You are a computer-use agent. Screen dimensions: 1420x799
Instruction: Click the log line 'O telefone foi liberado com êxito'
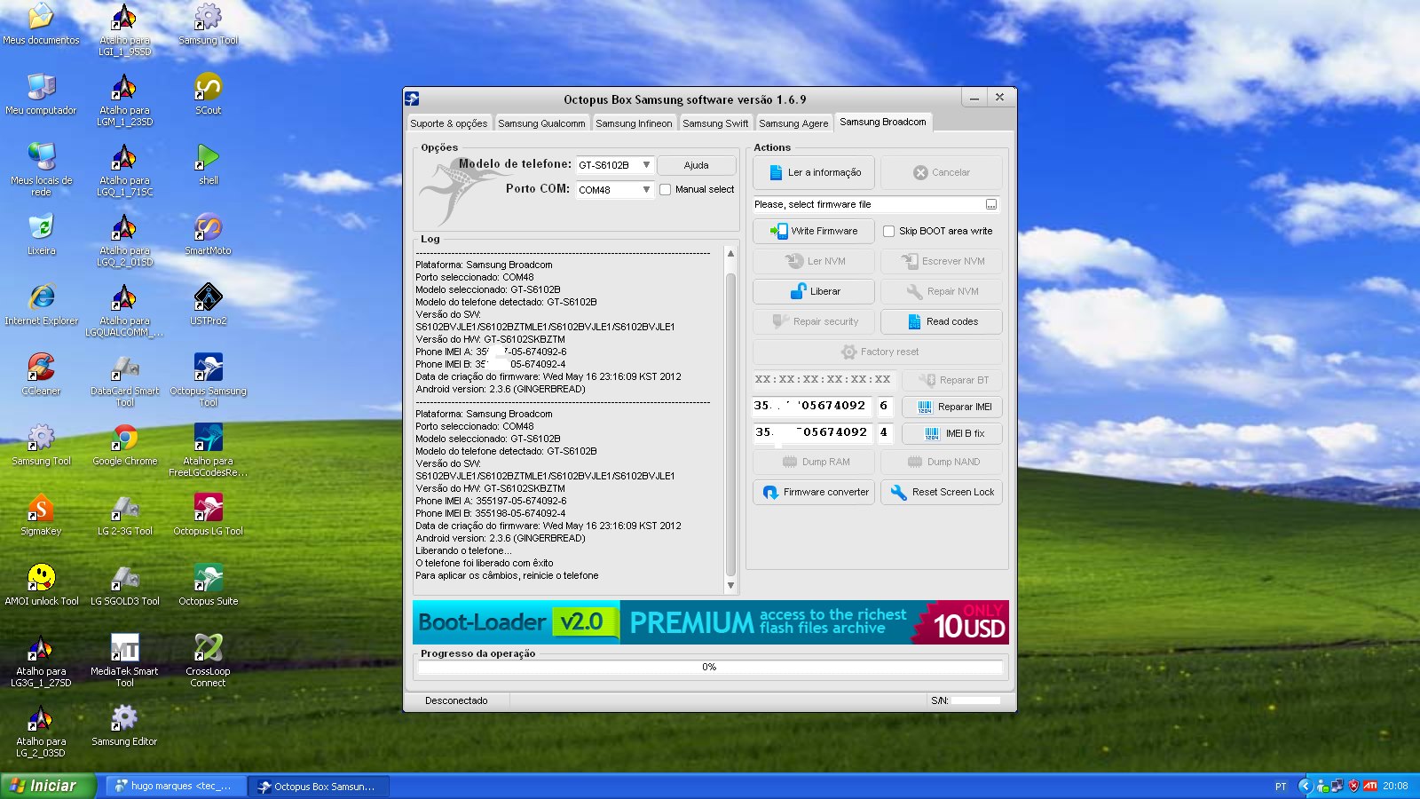point(485,563)
